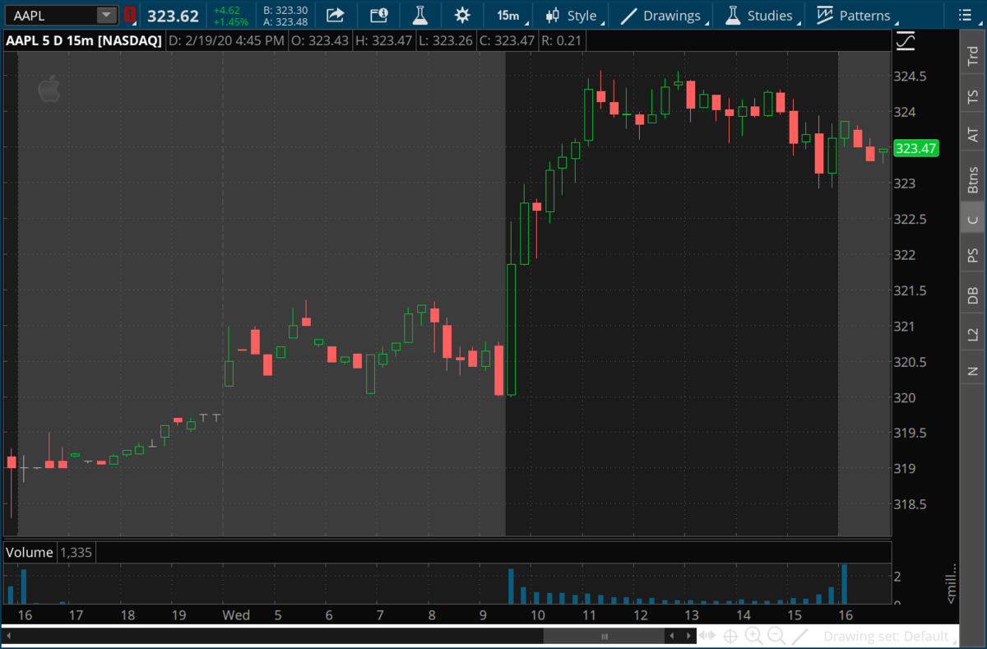987x649 pixels.
Task: Open the DB sidebar tab
Action: click(x=973, y=296)
